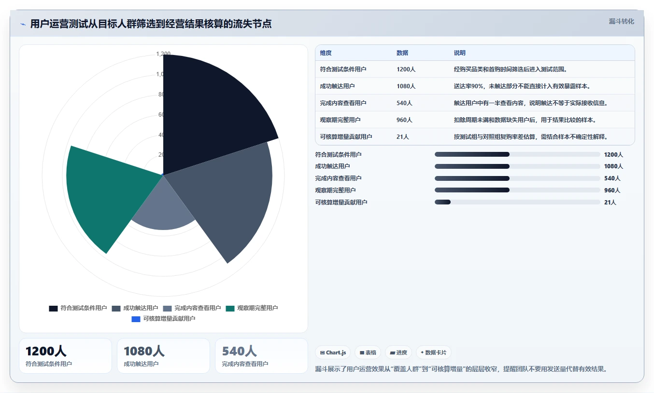Select the 表格 tag chip
The height and width of the screenshot is (393, 654).
click(368, 352)
